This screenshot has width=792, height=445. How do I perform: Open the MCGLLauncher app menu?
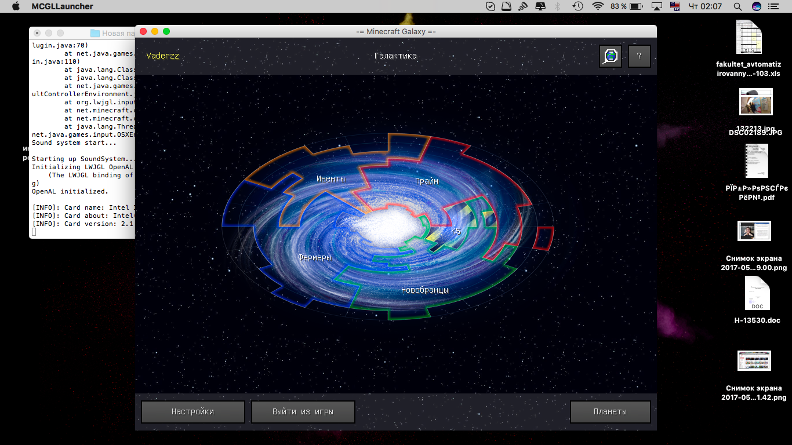tap(62, 6)
